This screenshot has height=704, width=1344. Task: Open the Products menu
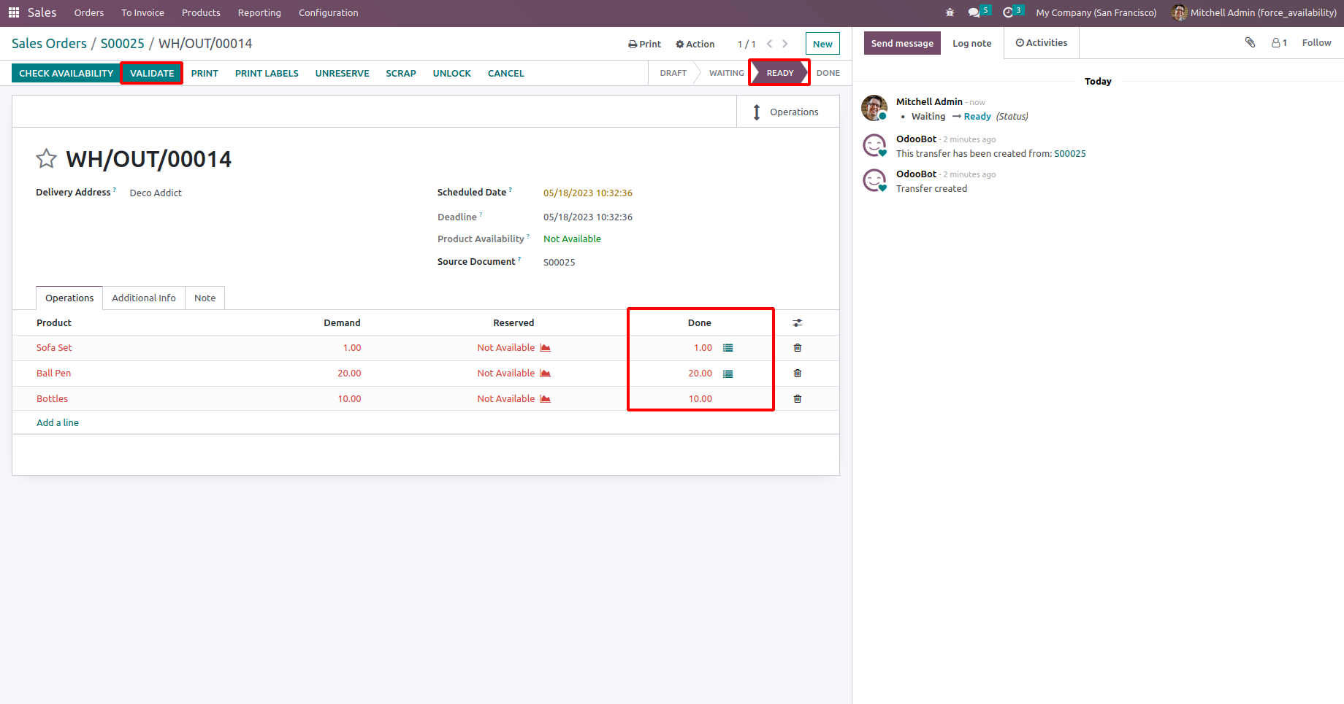(201, 12)
